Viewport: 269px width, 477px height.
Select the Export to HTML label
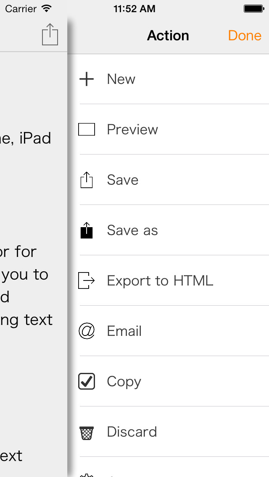[160, 280]
